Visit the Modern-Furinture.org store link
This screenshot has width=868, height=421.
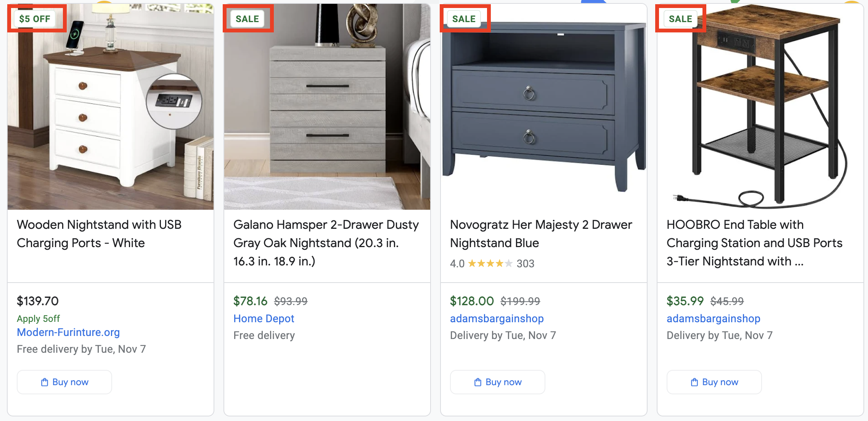point(68,332)
